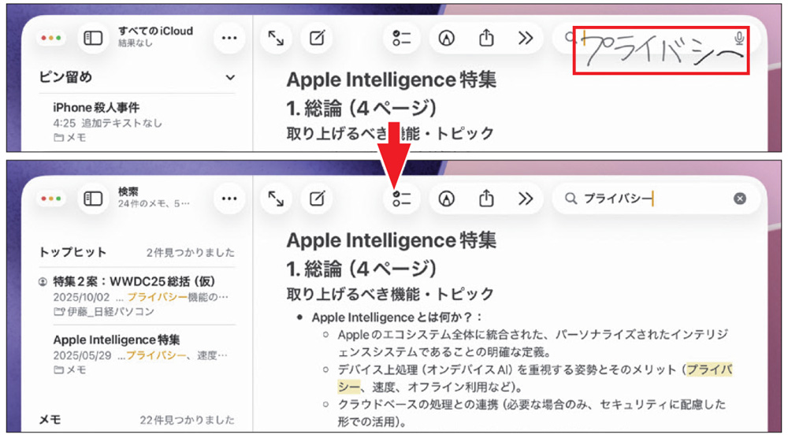Click heading 1. 総論（4ページ）in upper note
Viewport: 788px width, 438px height.
362,108
